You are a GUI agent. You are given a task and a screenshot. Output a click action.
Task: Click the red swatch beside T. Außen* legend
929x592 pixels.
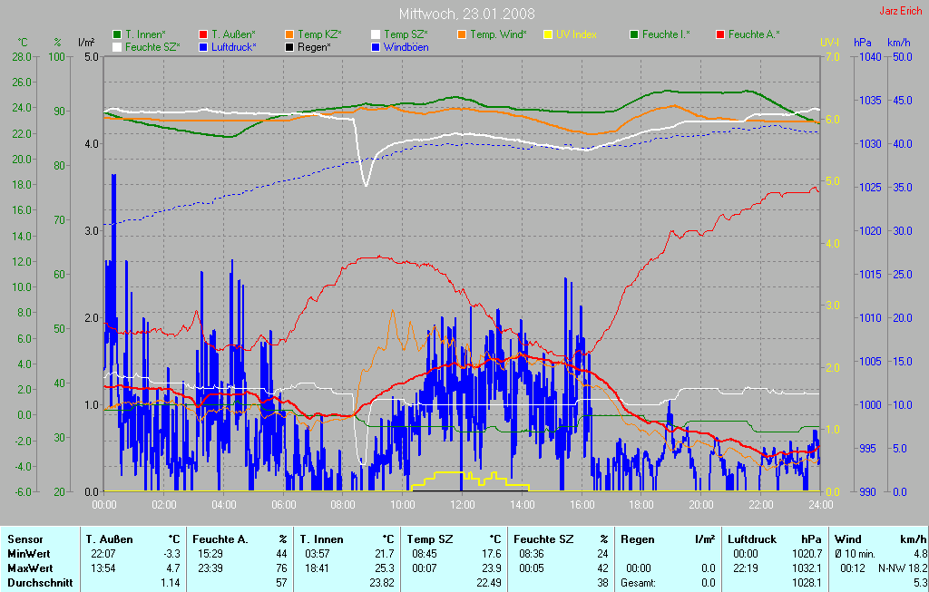(203, 35)
